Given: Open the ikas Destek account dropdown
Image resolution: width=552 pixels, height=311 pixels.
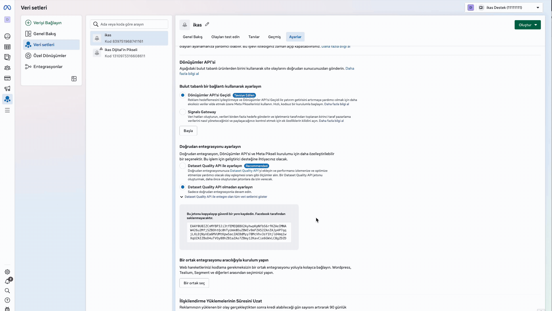Looking at the screenshot, I should 504,8.
